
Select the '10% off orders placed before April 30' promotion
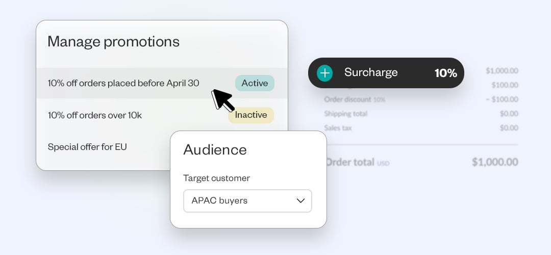coord(162,83)
